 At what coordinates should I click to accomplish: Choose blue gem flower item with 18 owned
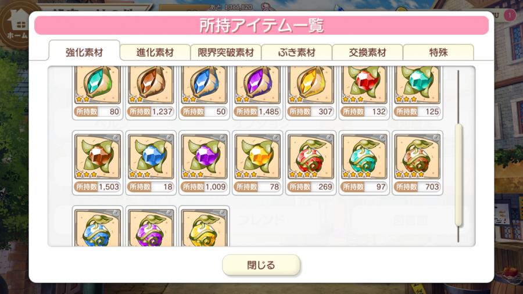click(x=151, y=163)
